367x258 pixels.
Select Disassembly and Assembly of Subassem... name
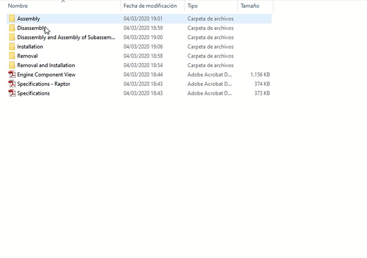pyautogui.click(x=66, y=37)
